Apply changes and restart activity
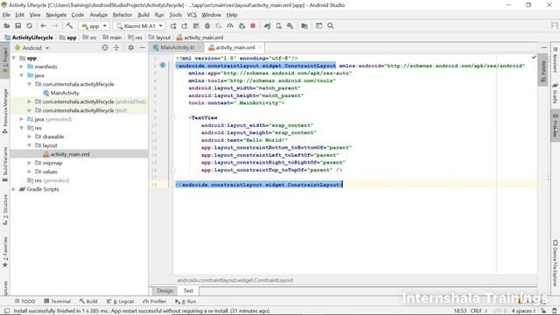This screenshot has height=315, width=560. pos(185,25)
